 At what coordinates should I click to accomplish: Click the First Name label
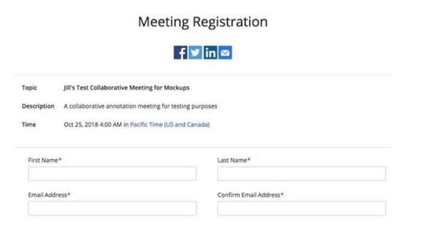point(43,160)
